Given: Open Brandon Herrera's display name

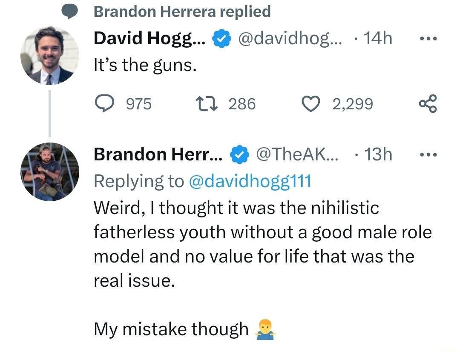Looking at the screenshot, I should pyautogui.click(x=158, y=155).
